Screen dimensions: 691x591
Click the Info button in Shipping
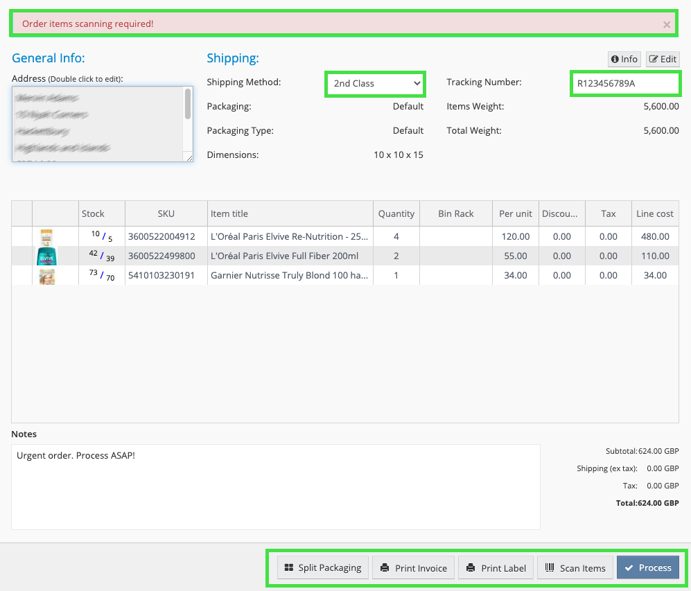point(624,60)
